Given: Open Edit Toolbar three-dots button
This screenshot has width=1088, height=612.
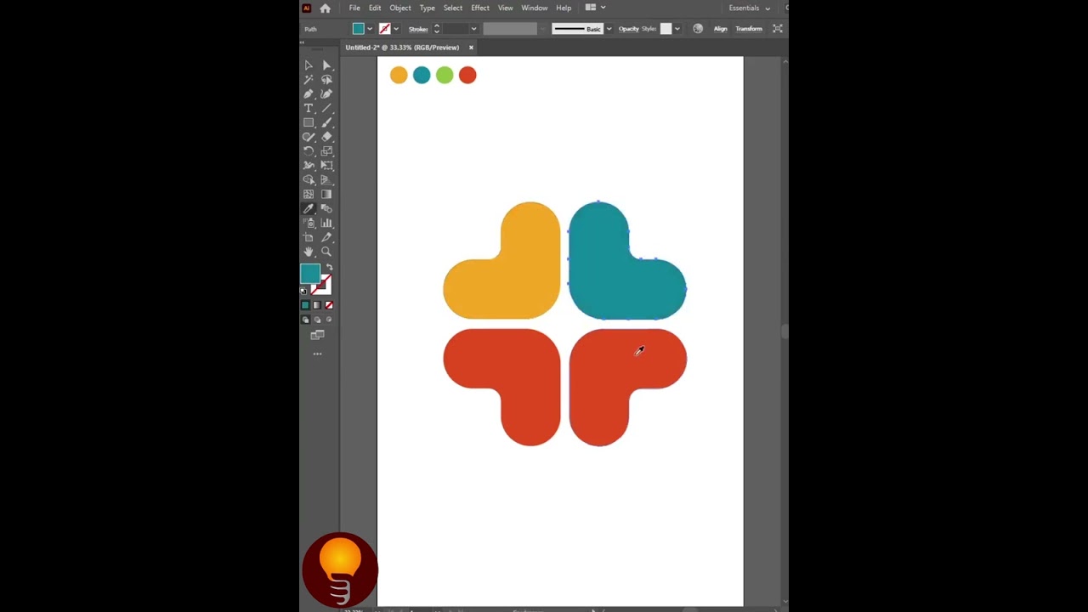Looking at the screenshot, I should 317,354.
